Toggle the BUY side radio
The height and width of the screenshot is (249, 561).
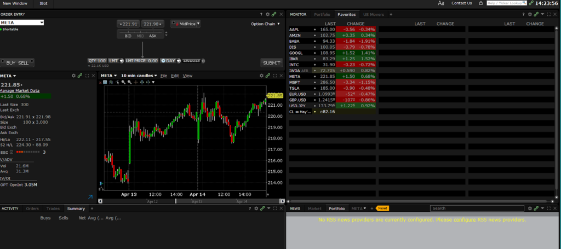pyautogui.click(x=3, y=61)
